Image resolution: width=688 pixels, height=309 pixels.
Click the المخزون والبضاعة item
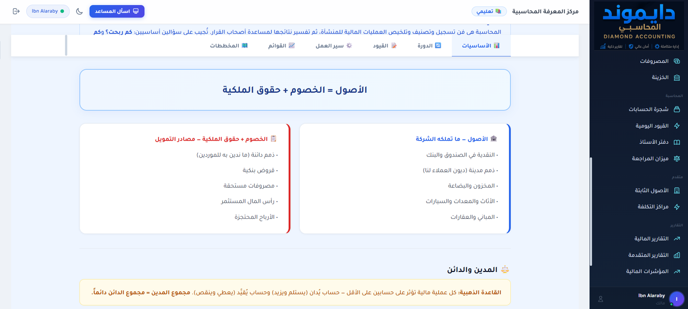point(473,186)
